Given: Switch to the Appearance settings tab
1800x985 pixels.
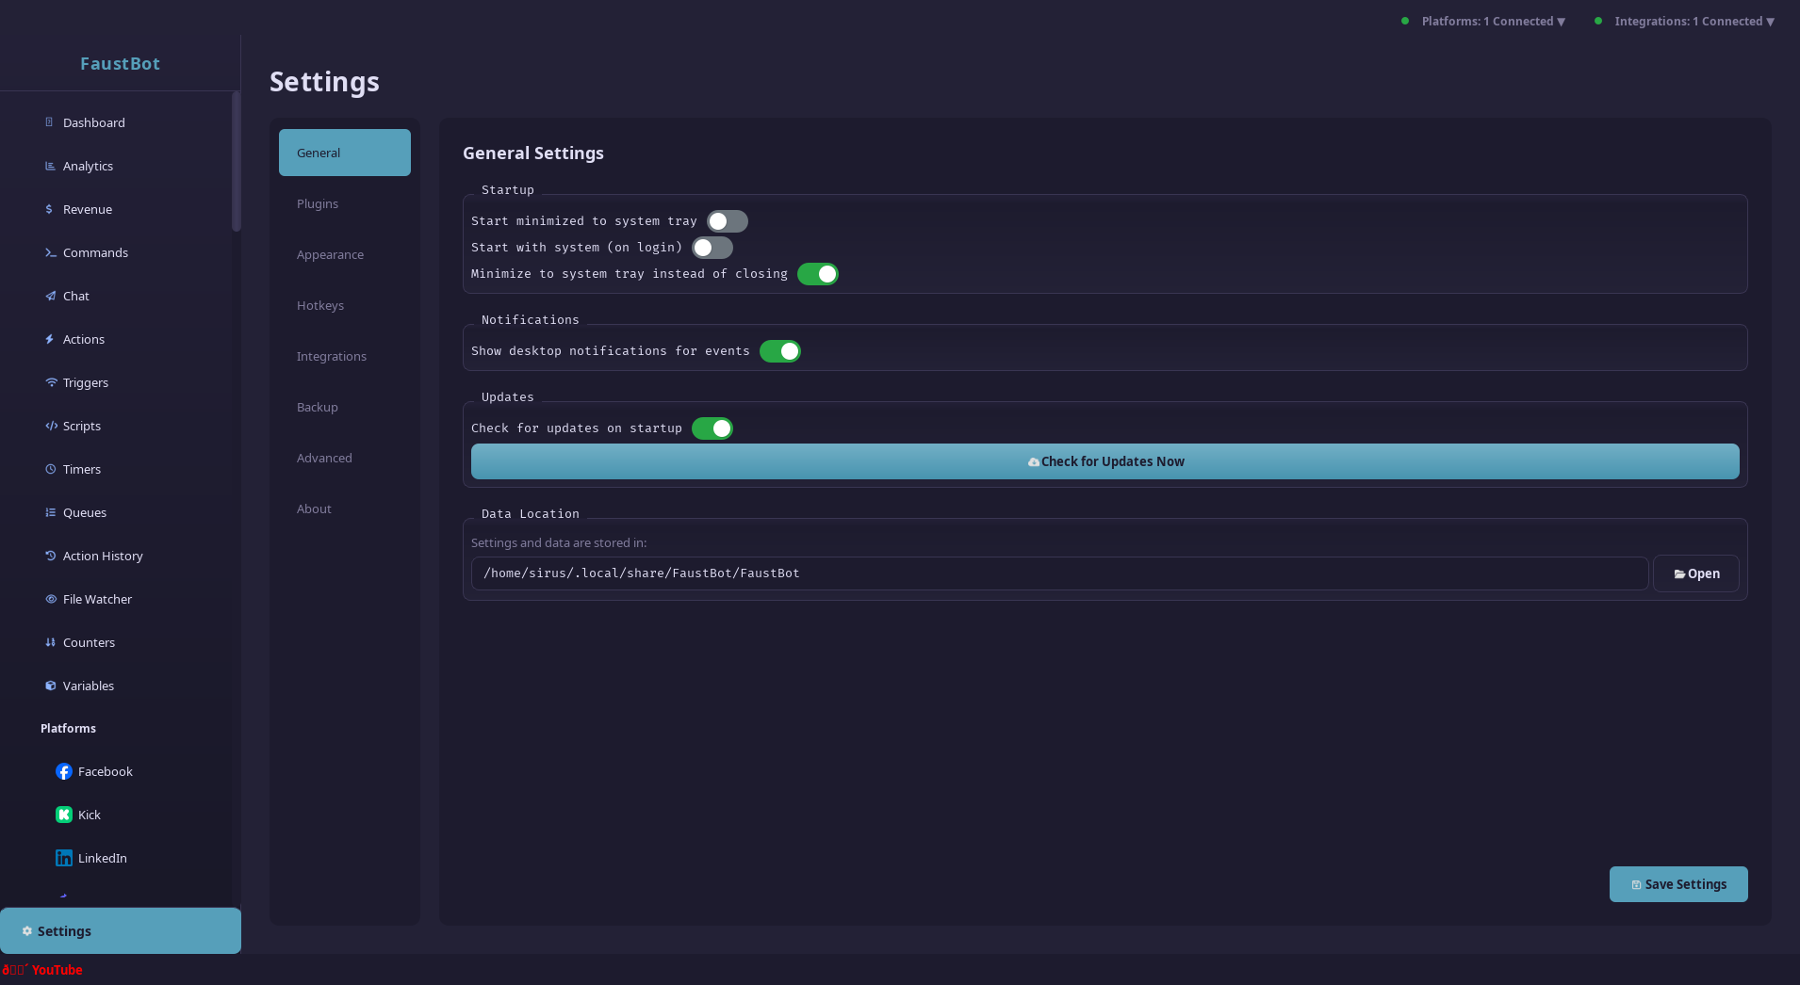Looking at the screenshot, I should (330, 254).
